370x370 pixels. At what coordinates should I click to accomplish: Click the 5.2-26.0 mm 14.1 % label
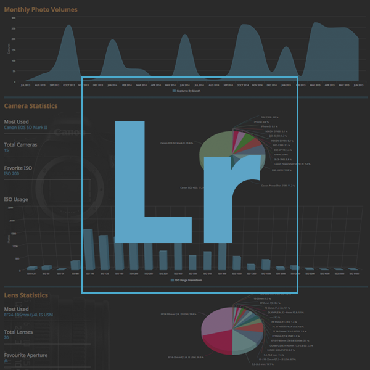coord(263,364)
